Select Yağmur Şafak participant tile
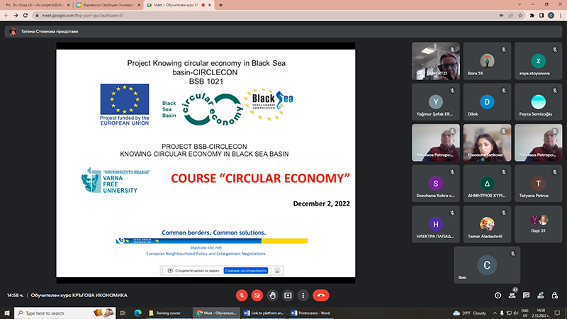567x319 pixels. pos(436,102)
